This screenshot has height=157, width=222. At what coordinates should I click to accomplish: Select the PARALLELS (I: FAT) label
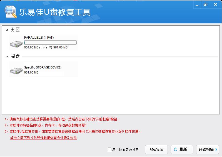point(39,37)
